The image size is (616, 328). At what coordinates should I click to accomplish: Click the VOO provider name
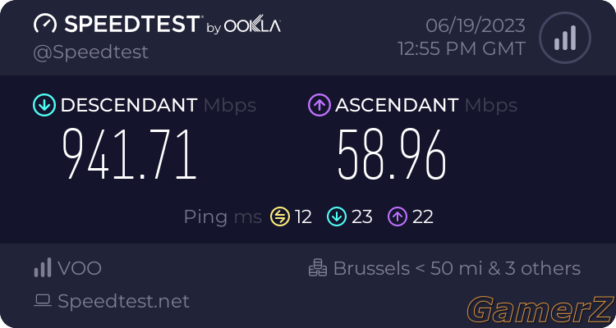click(x=80, y=268)
